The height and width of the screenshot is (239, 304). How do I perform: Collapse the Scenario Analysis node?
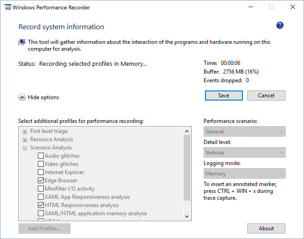tap(25, 148)
